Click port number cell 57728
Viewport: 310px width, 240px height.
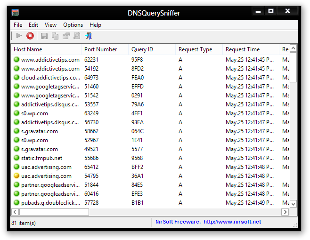[91, 203]
